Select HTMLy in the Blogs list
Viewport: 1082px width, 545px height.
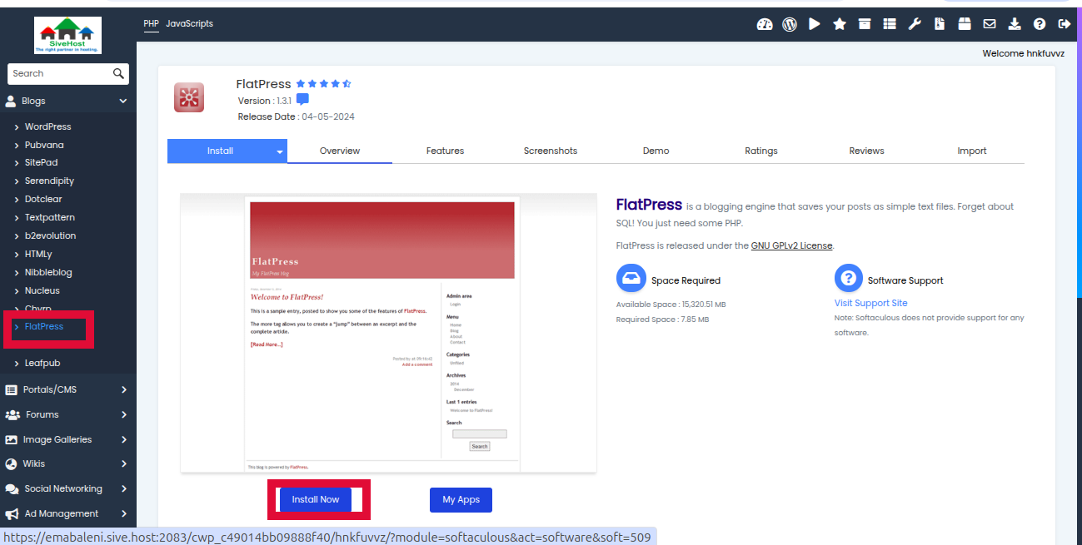pos(38,254)
